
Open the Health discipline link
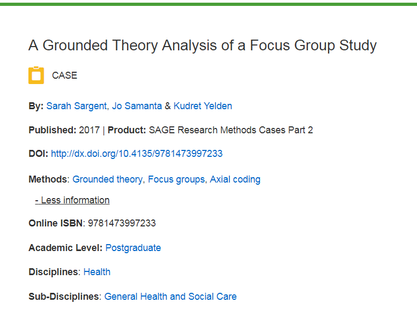(x=97, y=272)
